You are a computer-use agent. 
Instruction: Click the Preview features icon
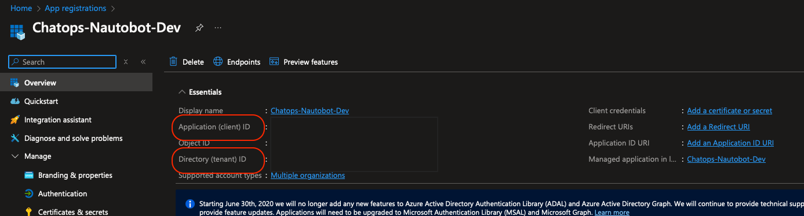point(274,62)
